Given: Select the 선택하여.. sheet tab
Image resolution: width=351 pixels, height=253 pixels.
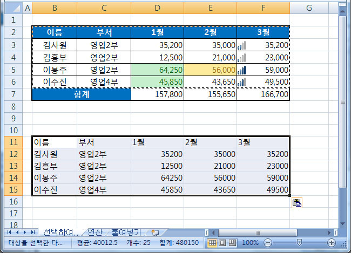Looking at the screenshot, I should (60, 232).
